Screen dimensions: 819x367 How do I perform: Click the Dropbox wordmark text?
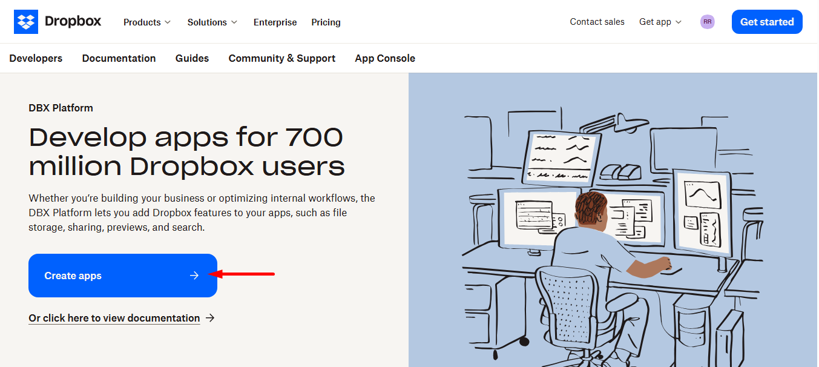[x=73, y=22]
